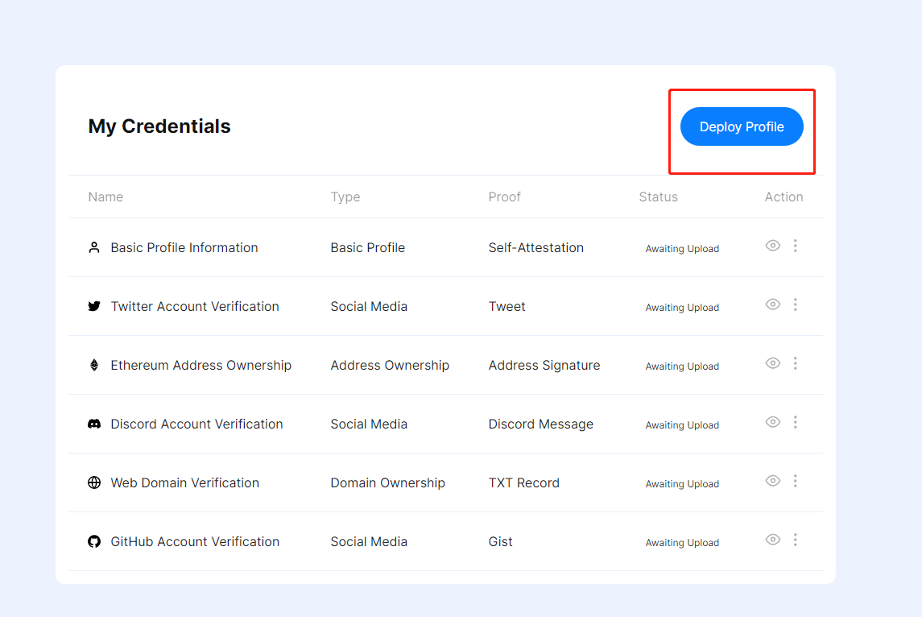Image resolution: width=922 pixels, height=617 pixels.
Task: Click Social Media type in Discord row
Action: coord(369,424)
